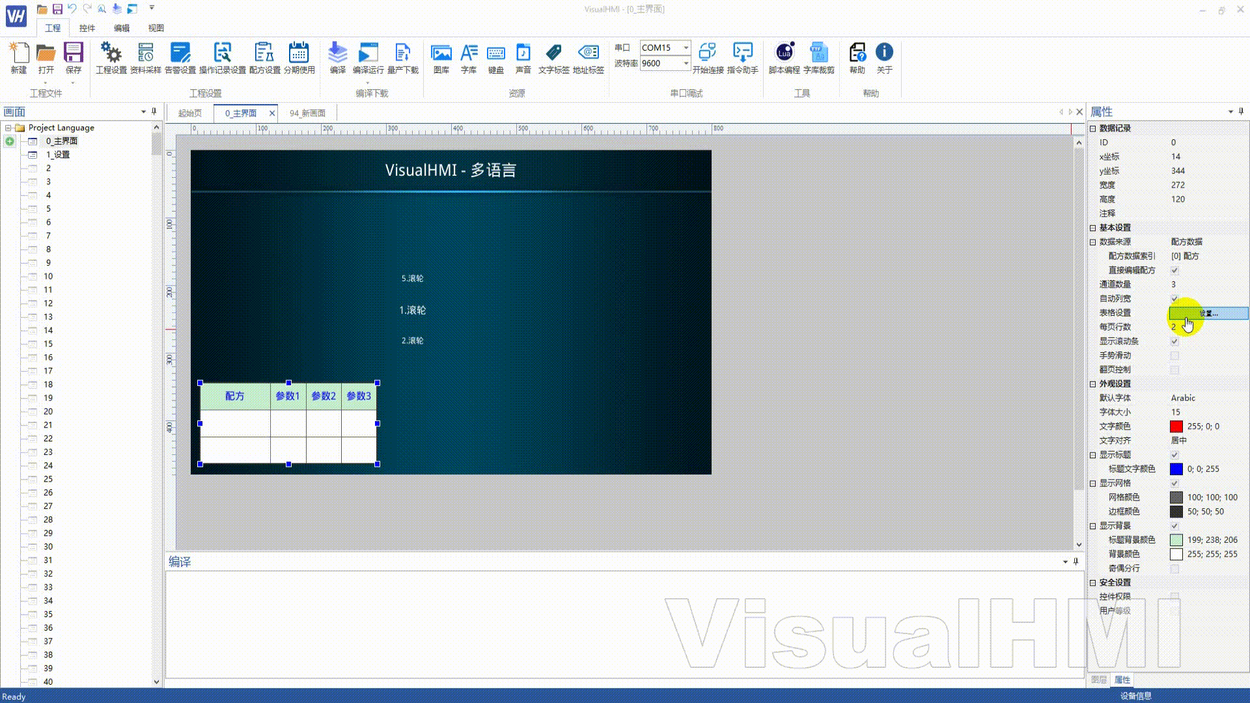Open the 串口 COM15 dropdown
Viewport: 1250px width, 703px height.
click(686, 48)
